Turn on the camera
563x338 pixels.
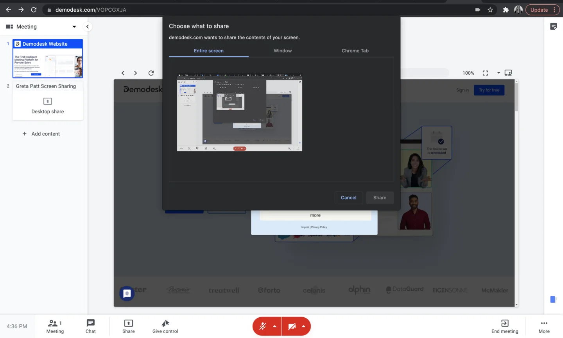click(292, 326)
